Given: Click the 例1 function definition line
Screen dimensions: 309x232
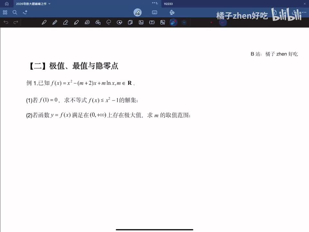Looking at the screenshot, I should pos(80,83).
